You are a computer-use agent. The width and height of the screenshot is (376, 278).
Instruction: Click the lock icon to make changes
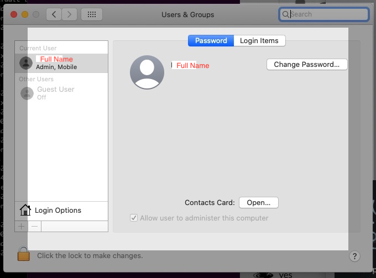(23, 254)
